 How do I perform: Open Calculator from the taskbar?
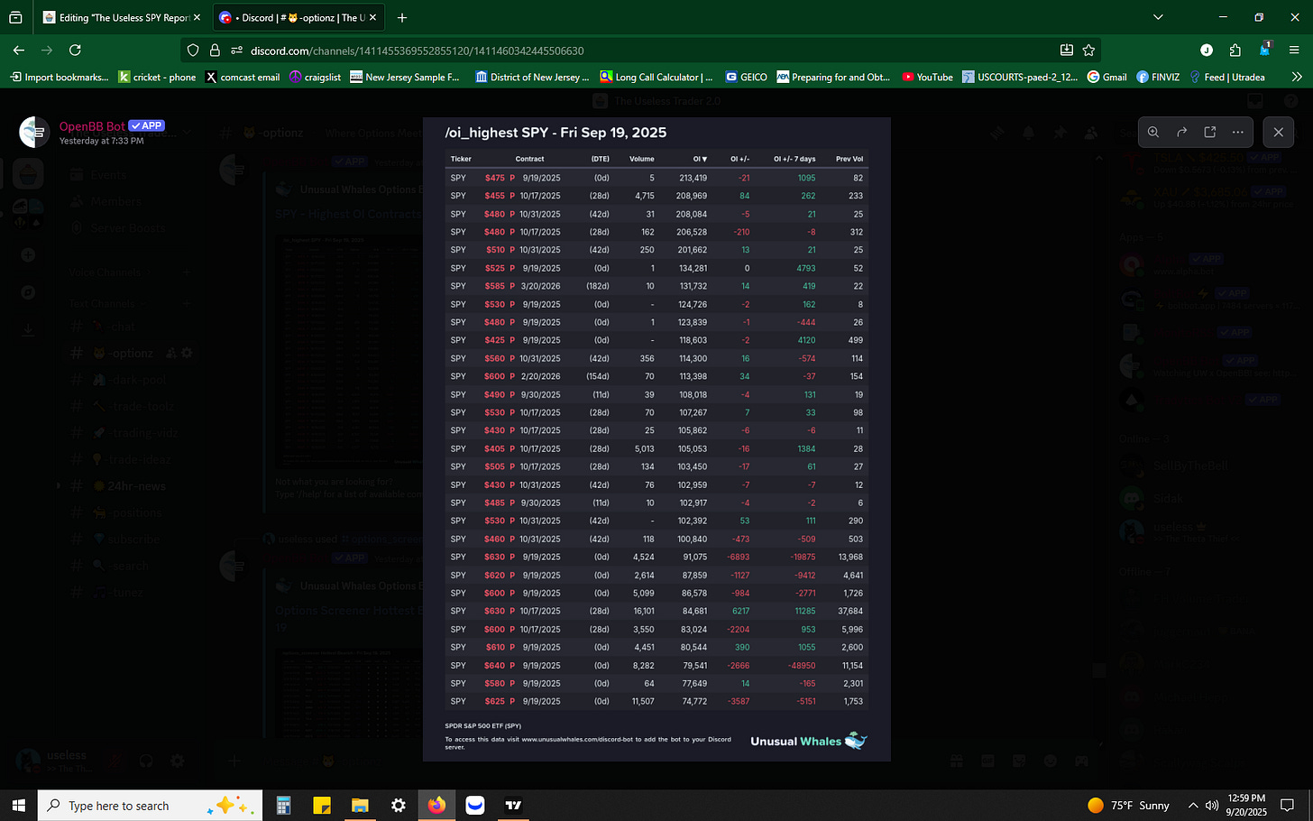283,805
